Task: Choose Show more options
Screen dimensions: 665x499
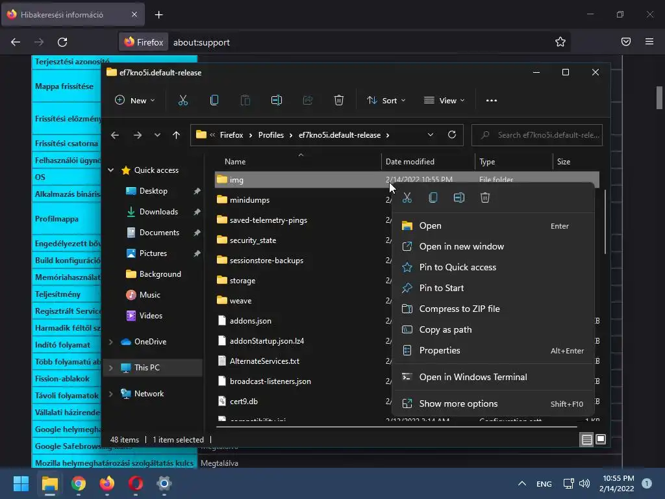Action: click(493, 404)
